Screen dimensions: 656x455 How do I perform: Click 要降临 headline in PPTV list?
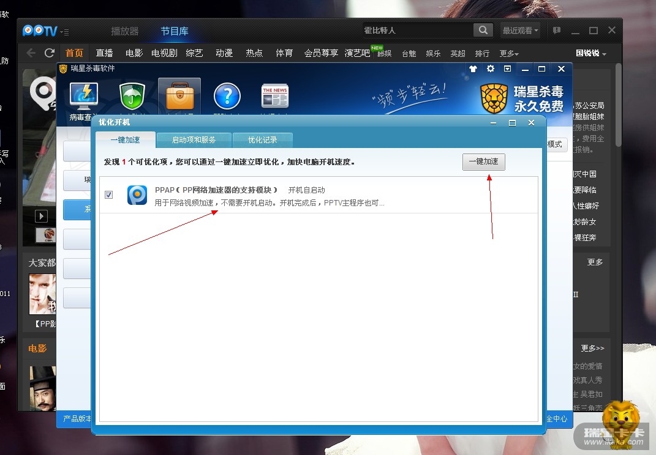pyautogui.click(x=585, y=190)
